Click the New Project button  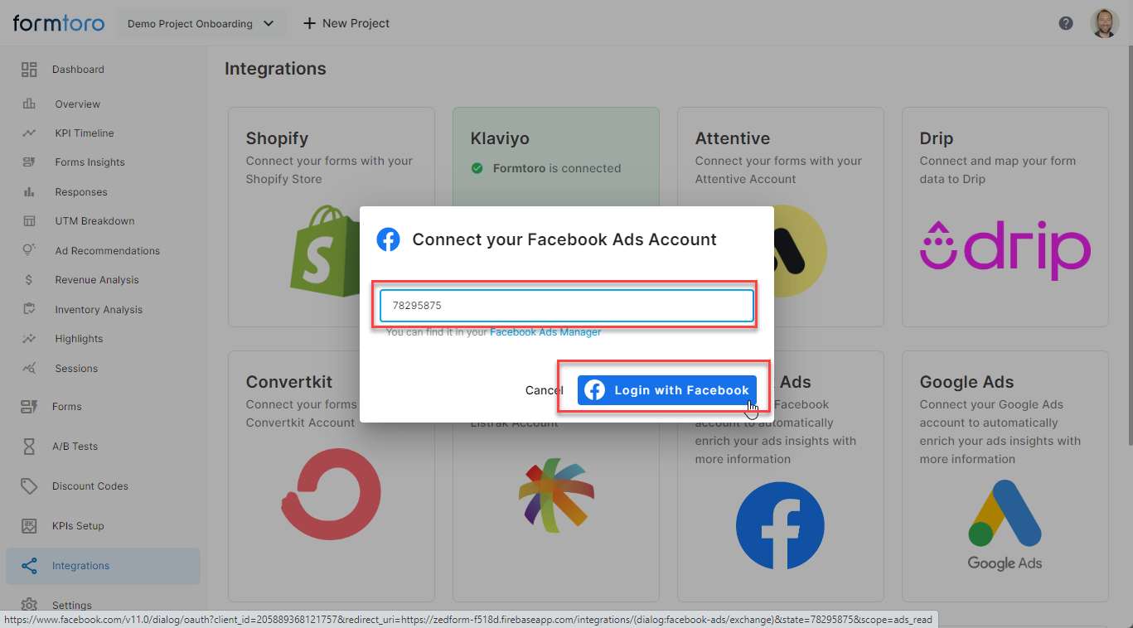click(x=346, y=23)
